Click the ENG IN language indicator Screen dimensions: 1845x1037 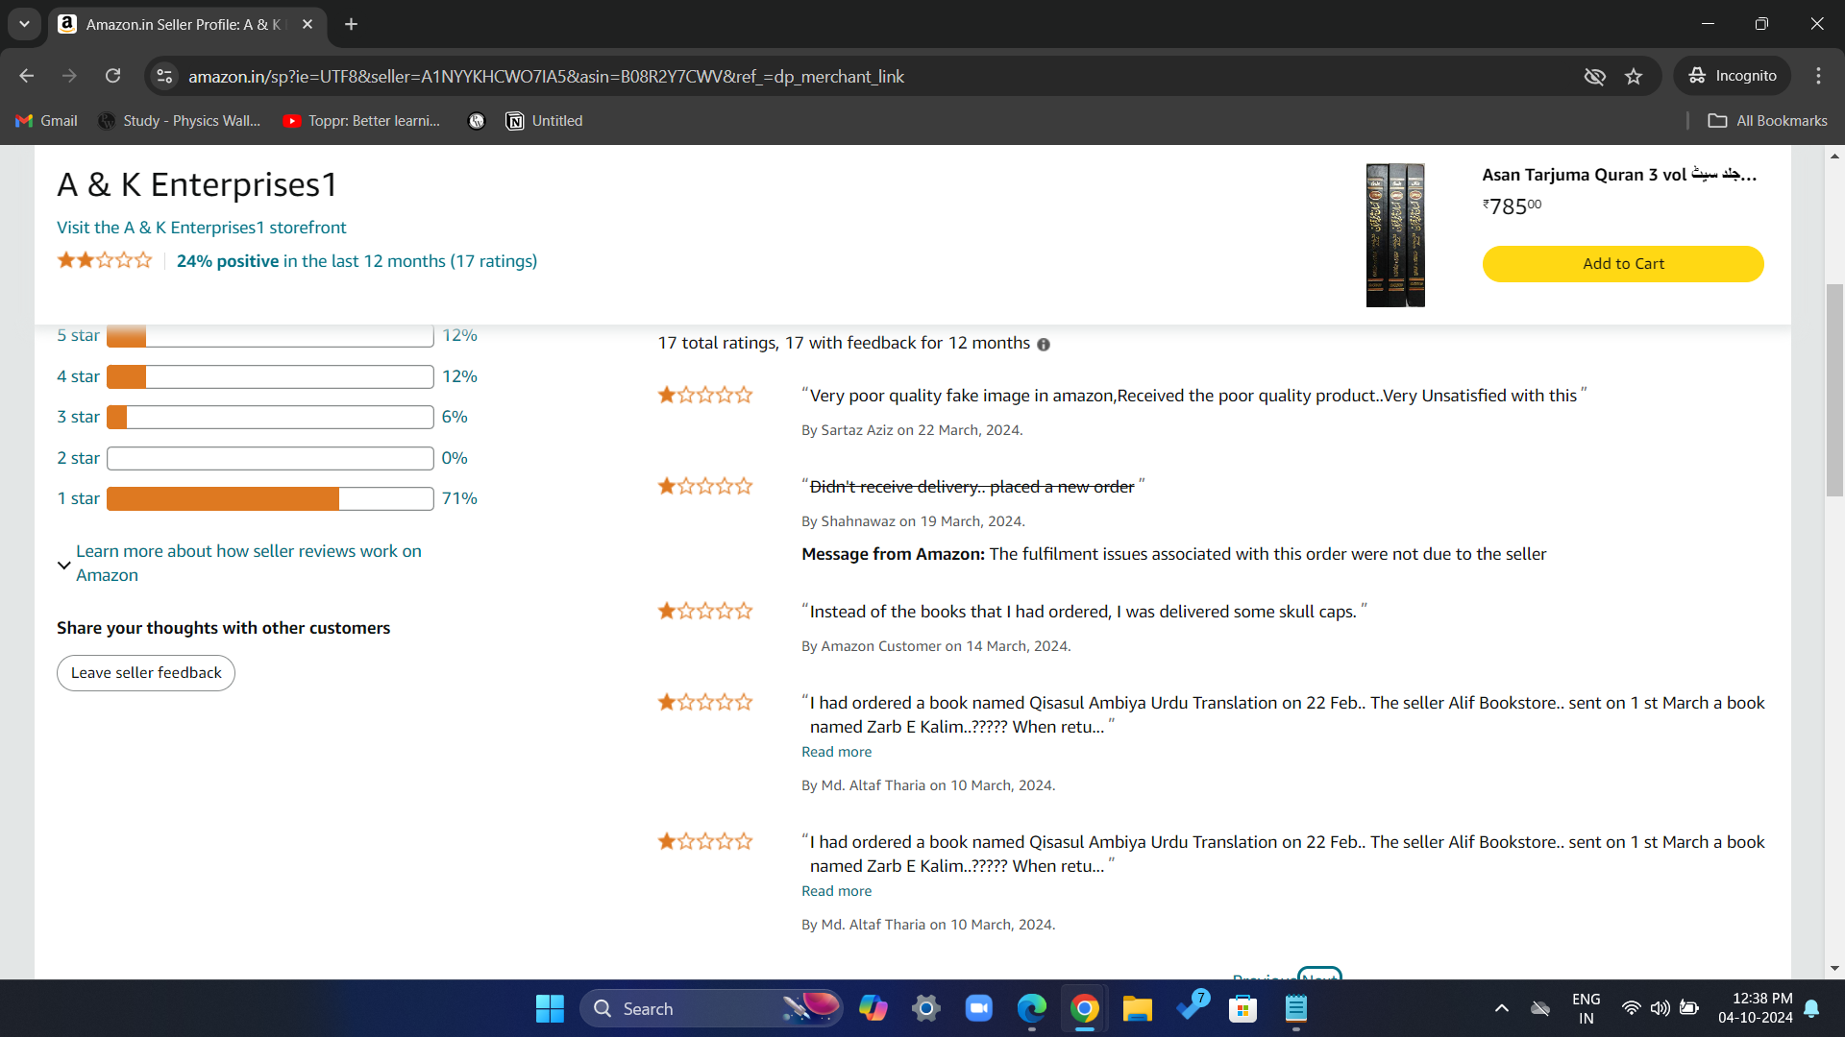pyautogui.click(x=1586, y=1008)
